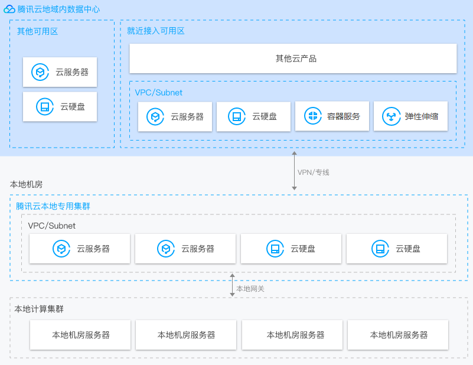473x365 pixels.
Task: Select the 弹性伸缩 label
Action: coord(422,116)
